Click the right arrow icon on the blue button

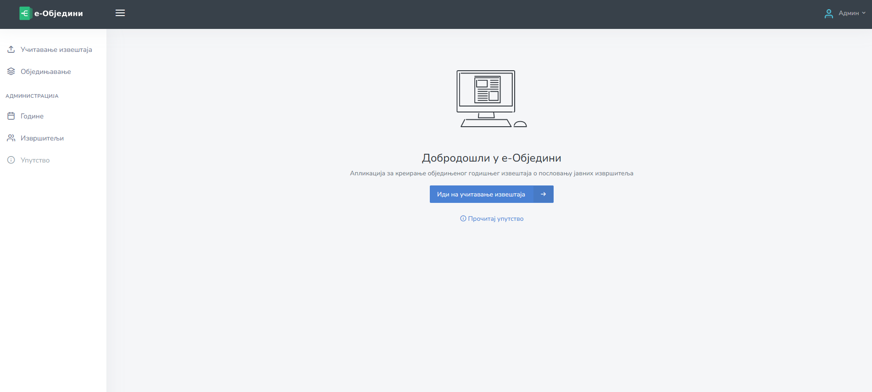pyautogui.click(x=543, y=194)
